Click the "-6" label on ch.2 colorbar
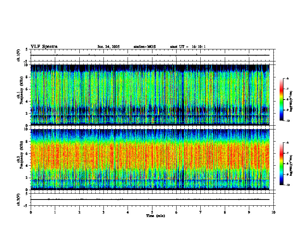The image size is (308, 238). click(x=287, y=143)
